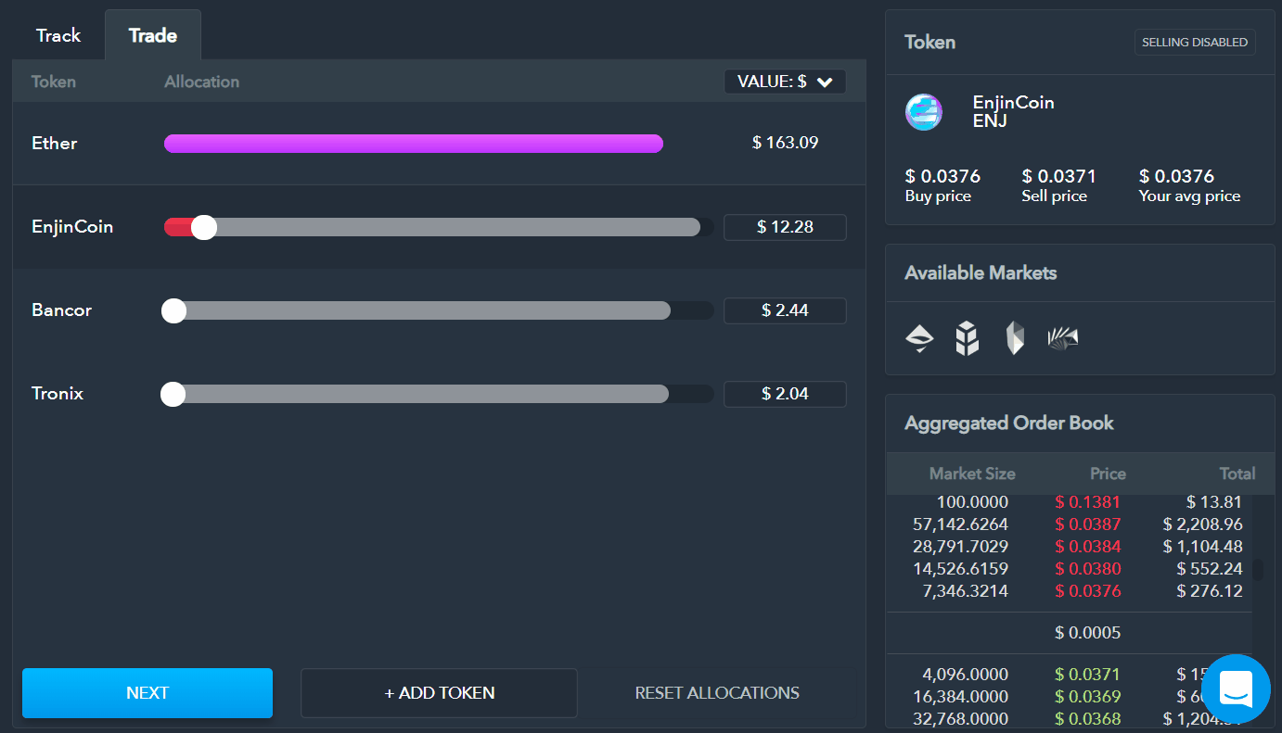The height and width of the screenshot is (733, 1282).
Task: Click the first market icon (EtherDelta)
Action: 919,339
